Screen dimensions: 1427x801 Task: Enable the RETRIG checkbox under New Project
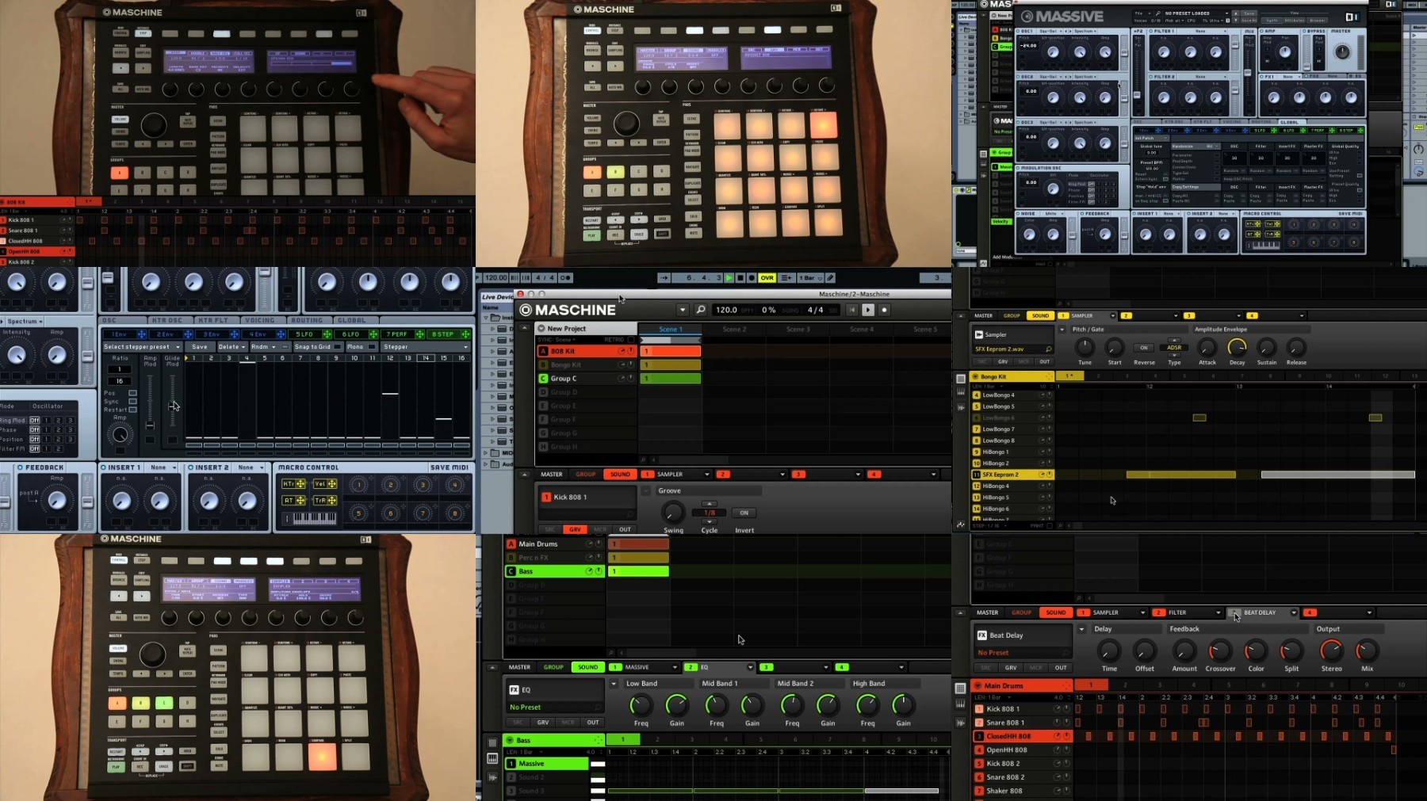click(631, 340)
